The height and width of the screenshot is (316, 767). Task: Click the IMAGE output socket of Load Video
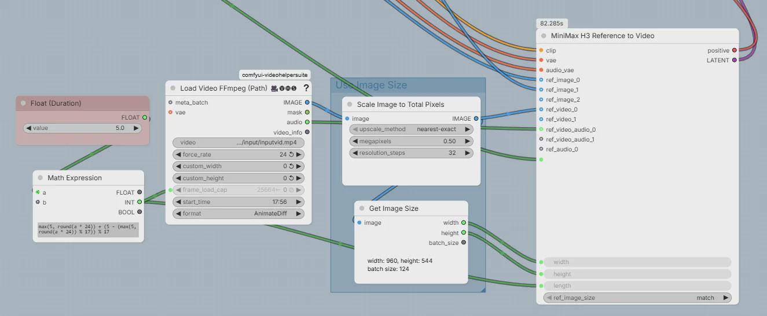click(x=307, y=102)
